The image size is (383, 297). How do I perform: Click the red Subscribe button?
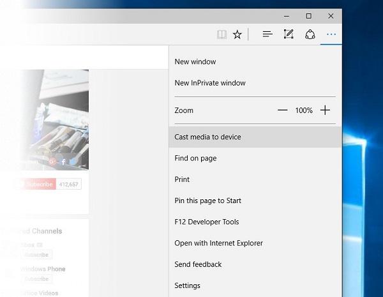coord(36,184)
